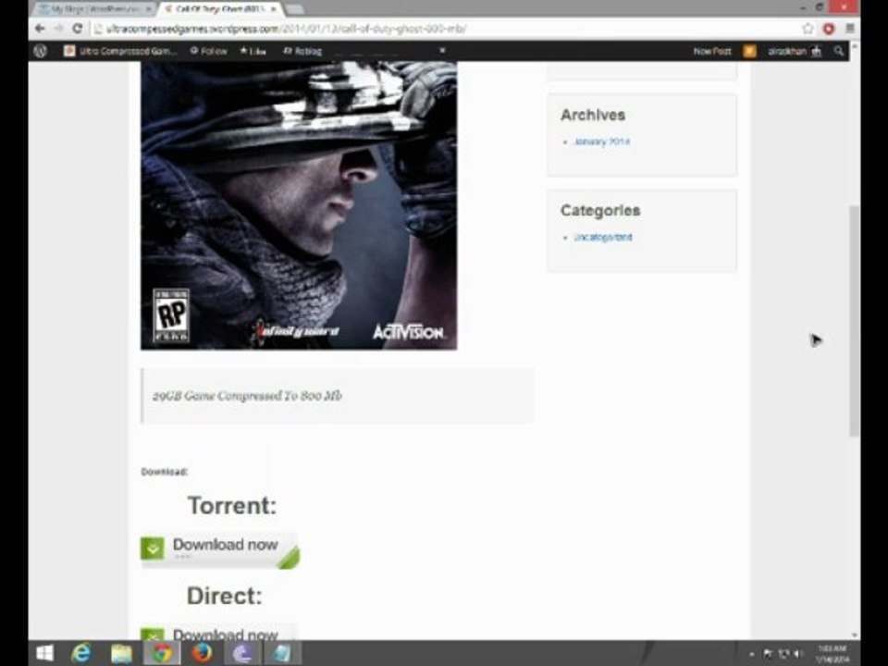Screen dimensions: 888x666
Task: Bookmark this page with the star icon
Action: pos(808,29)
